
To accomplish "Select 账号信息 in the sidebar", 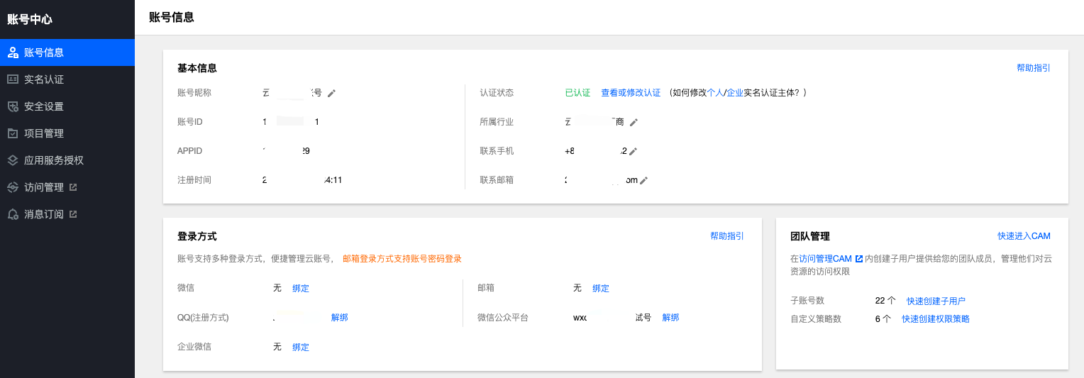I will pos(44,52).
